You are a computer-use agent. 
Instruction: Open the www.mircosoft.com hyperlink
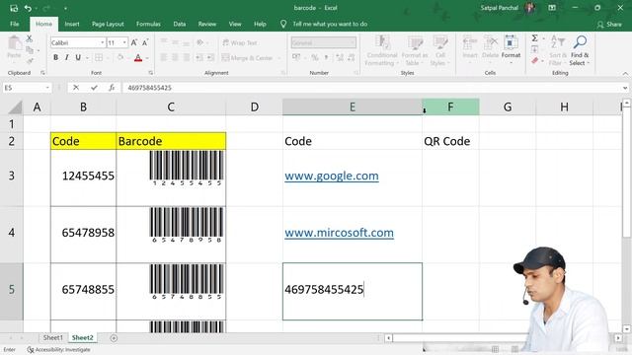(x=339, y=233)
